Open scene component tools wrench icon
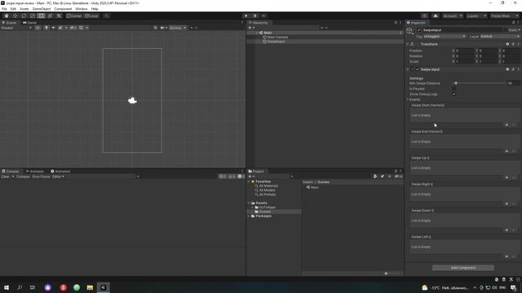This screenshot has width=522, height=293. pyautogui.click(x=155, y=28)
